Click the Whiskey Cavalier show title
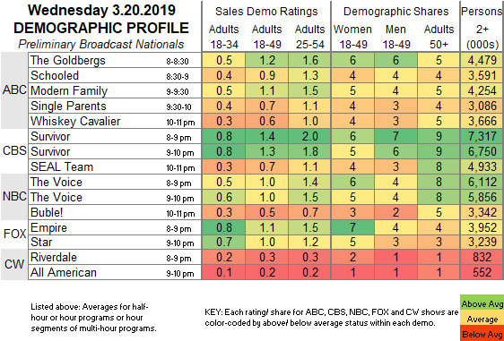The image size is (504, 341). click(x=75, y=121)
